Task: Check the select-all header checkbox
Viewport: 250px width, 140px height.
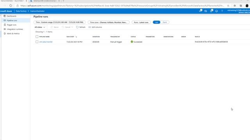Action: tap(37, 37)
